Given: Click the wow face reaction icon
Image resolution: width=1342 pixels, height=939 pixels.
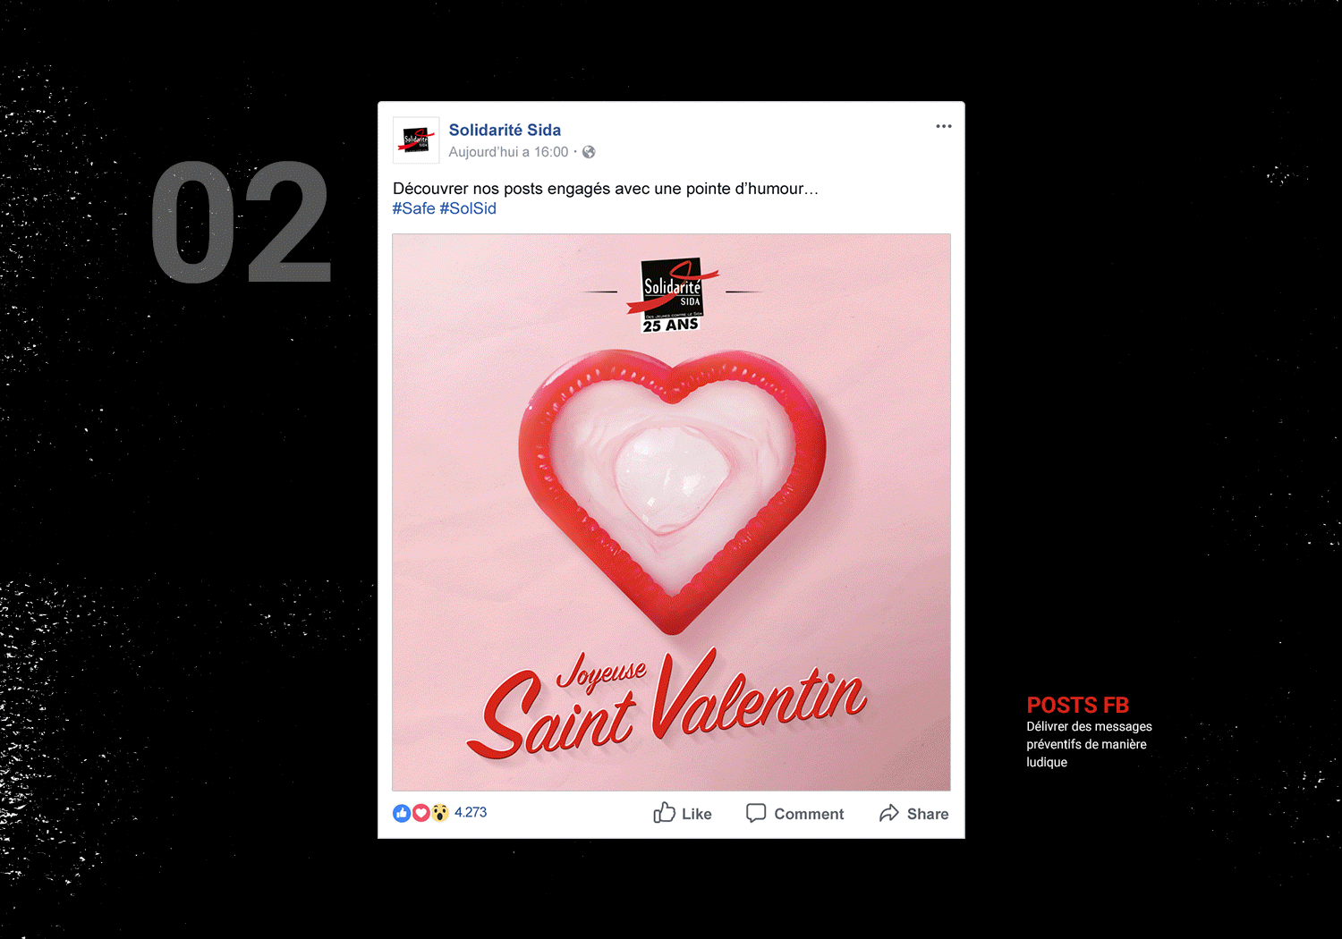Looking at the screenshot, I should coord(439,813).
